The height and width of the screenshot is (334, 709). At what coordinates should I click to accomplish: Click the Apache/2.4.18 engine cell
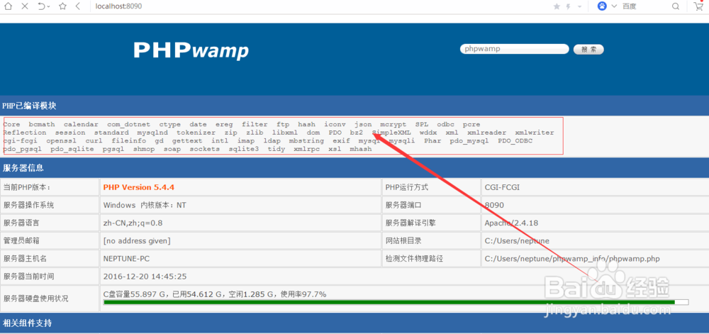coord(595,223)
